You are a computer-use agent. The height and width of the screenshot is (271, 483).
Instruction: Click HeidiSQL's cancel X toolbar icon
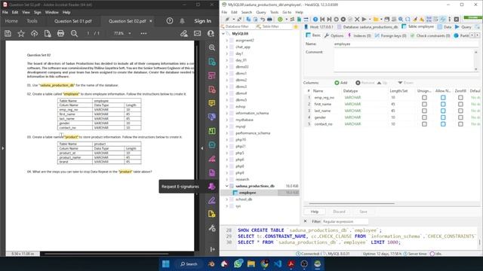[357, 19]
